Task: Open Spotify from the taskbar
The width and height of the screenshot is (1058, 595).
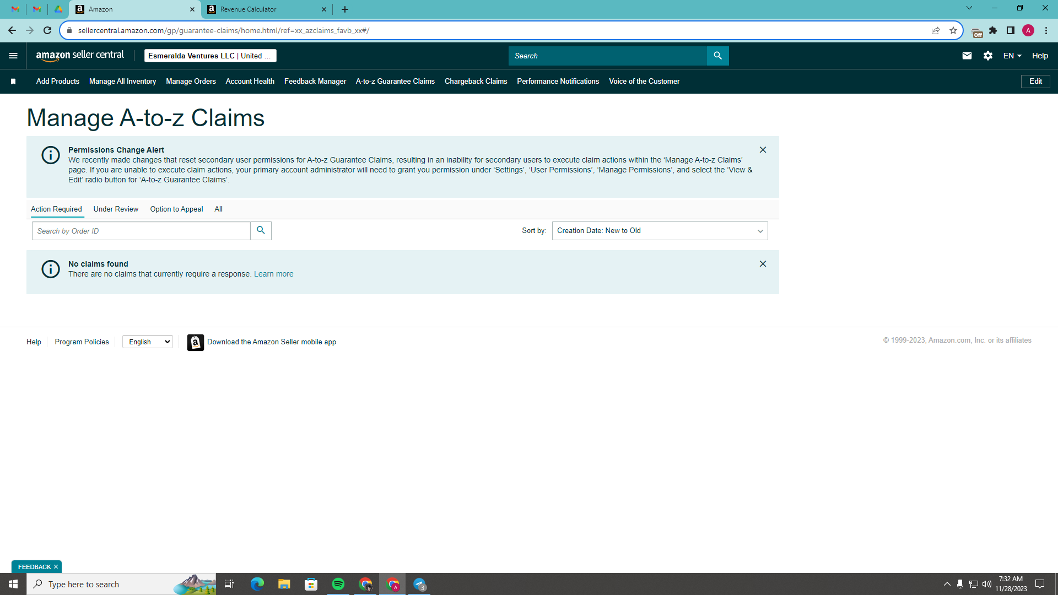Action: tap(338, 584)
